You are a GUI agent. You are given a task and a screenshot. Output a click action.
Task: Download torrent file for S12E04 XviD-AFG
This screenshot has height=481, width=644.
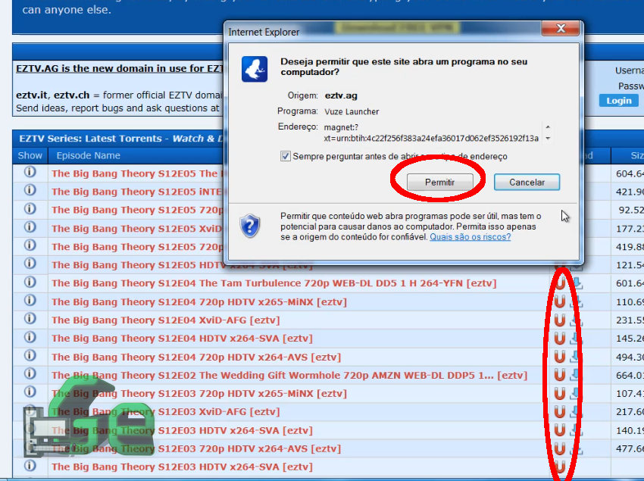point(577,320)
